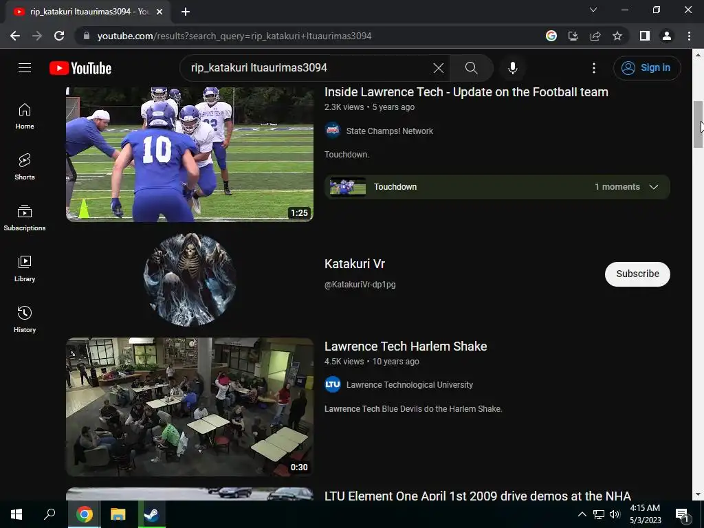The image size is (704, 528).
Task: Click the Sign in button
Action: pos(647,68)
